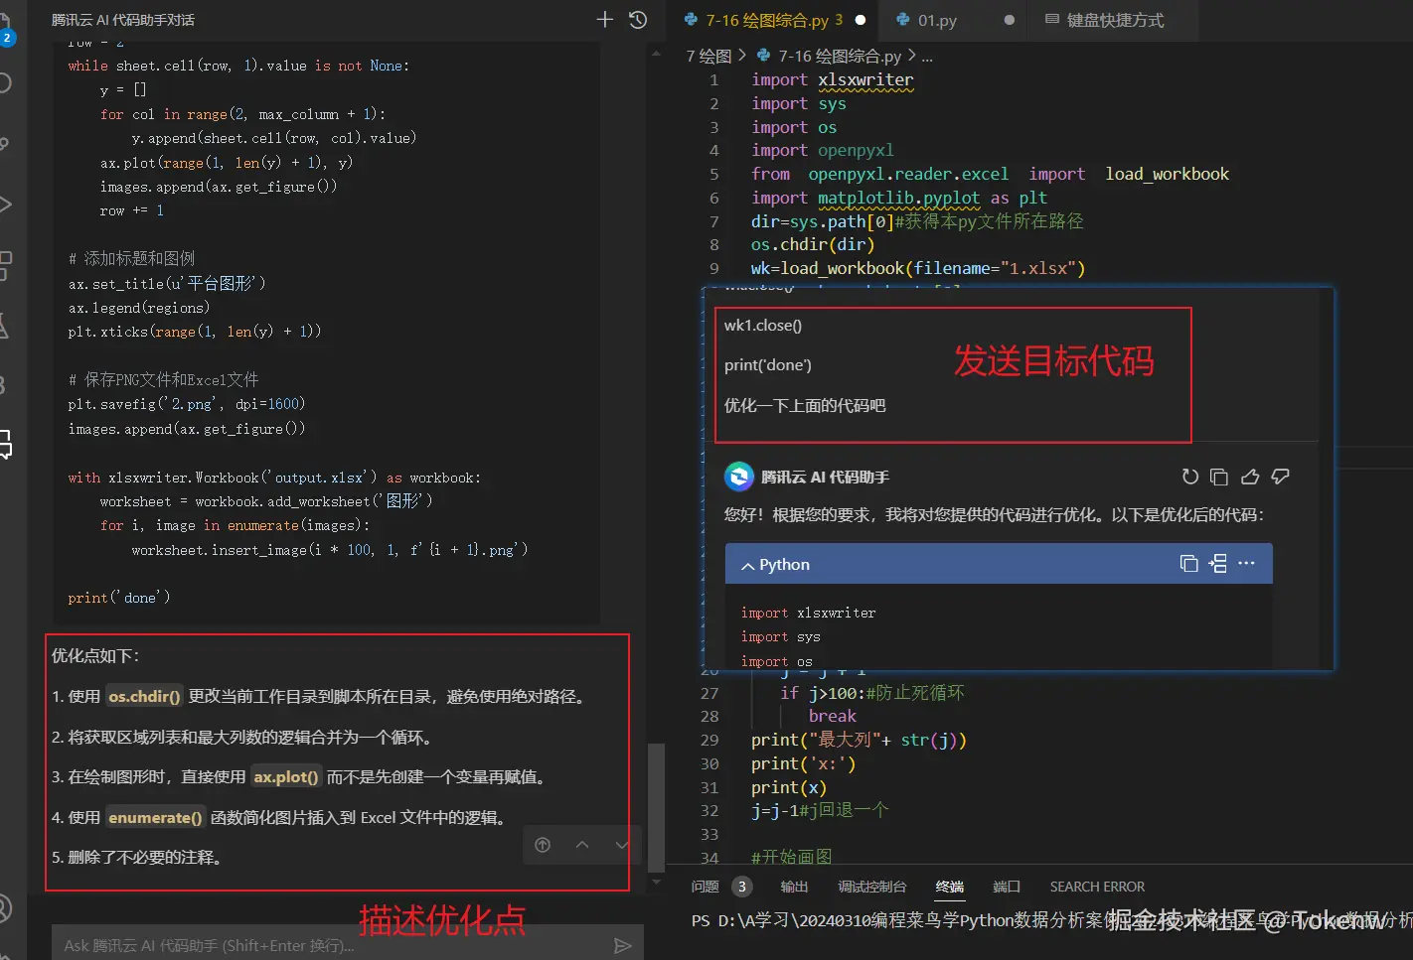Click 优化点如下 heading text
This screenshot has height=960, width=1413.
(95, 656)
